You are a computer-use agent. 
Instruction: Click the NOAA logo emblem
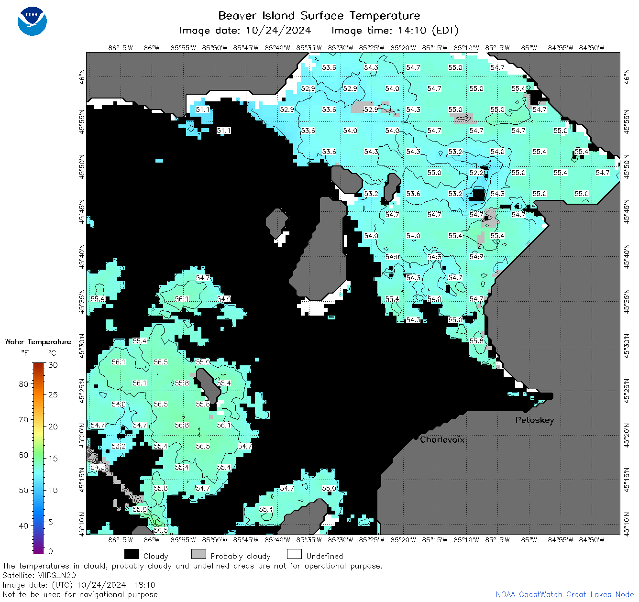(32, 22)
